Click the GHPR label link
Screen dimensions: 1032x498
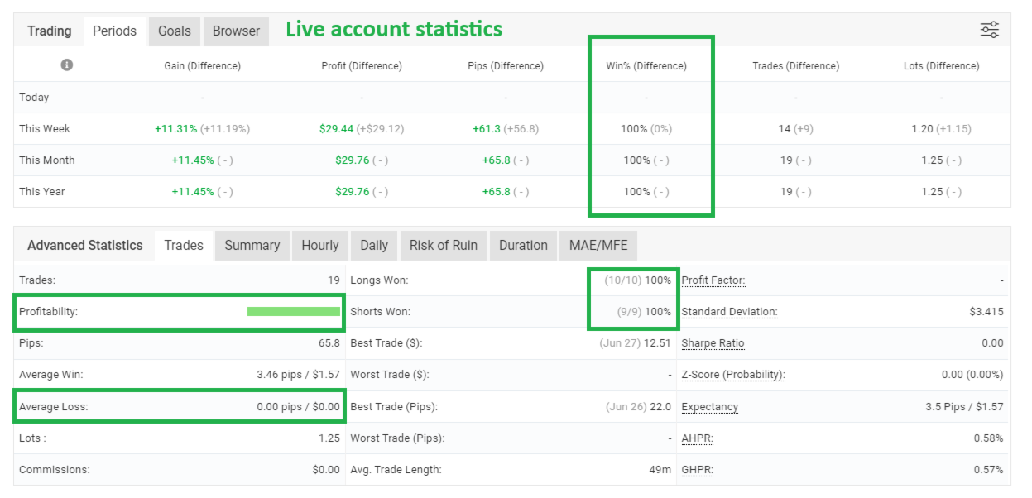click(698, 469)
